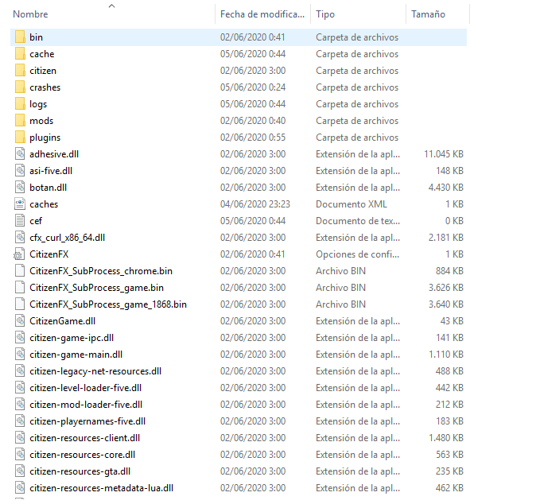Screen dimensions: 540x504
Task: Click the caches file name
Action: tap(44, 204)
